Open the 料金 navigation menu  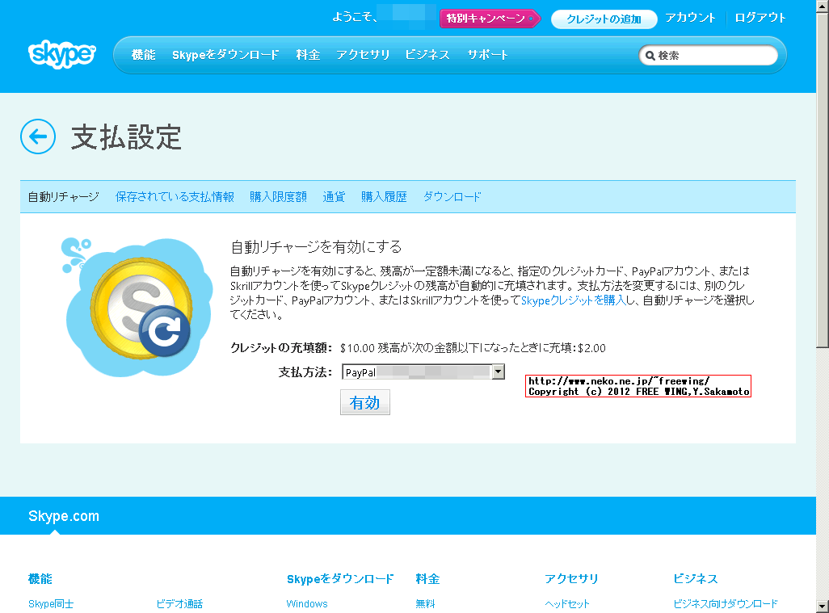[308, 55]
